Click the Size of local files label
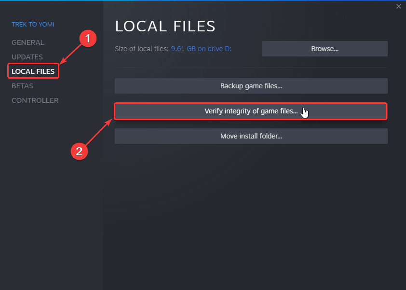This screenshot has width=406, height=290. [x=142, y=49]
